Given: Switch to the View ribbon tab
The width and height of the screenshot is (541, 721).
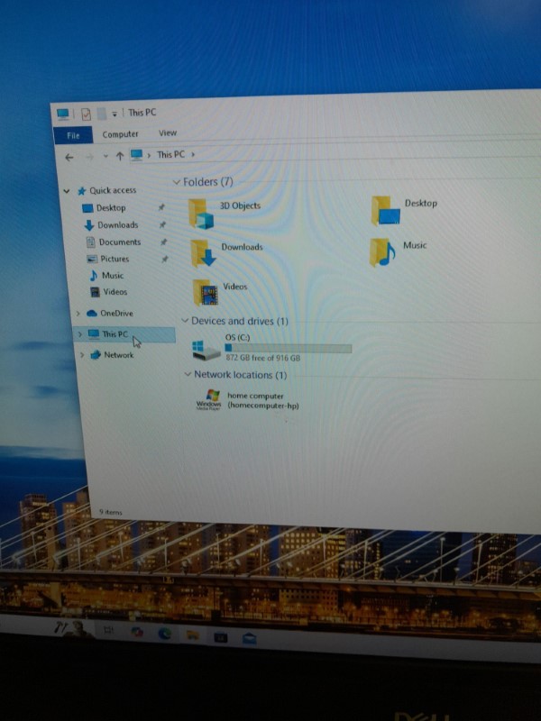Looking at the screenshot, I should (168, 133).
